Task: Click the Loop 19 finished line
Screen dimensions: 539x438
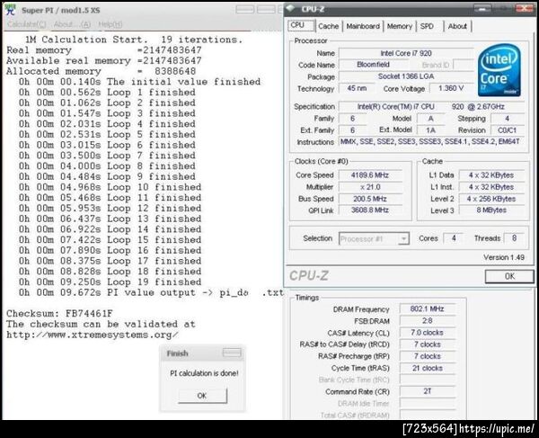Action: [110, 282]
